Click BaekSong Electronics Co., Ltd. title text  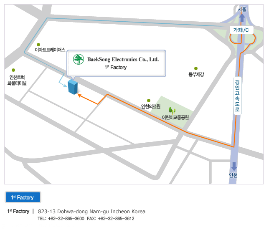(x=123, y=60)
